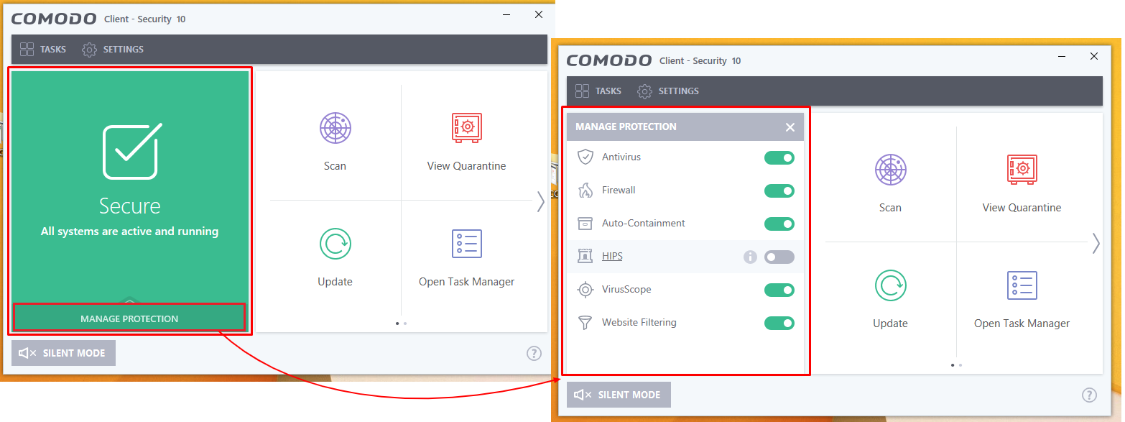Image resolution: width=1125 pixels, height=422 pixels.
Task: Show next task page in Secure status window
Action: click(540, 202)
